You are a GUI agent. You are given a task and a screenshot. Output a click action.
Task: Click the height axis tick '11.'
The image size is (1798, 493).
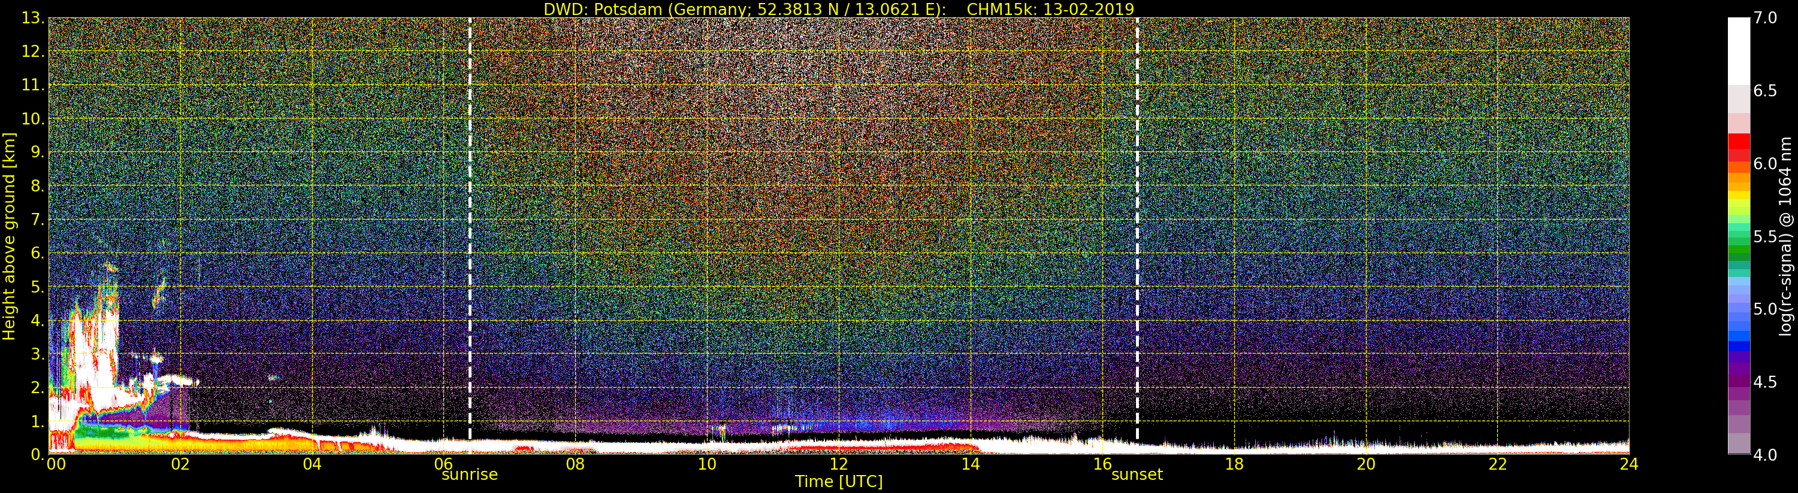pyautogui.click(x=34, y=85)
